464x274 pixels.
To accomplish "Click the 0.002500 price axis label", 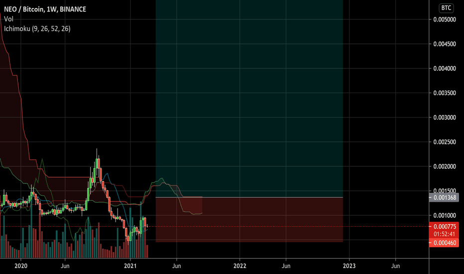I will (x=445, y=142).
